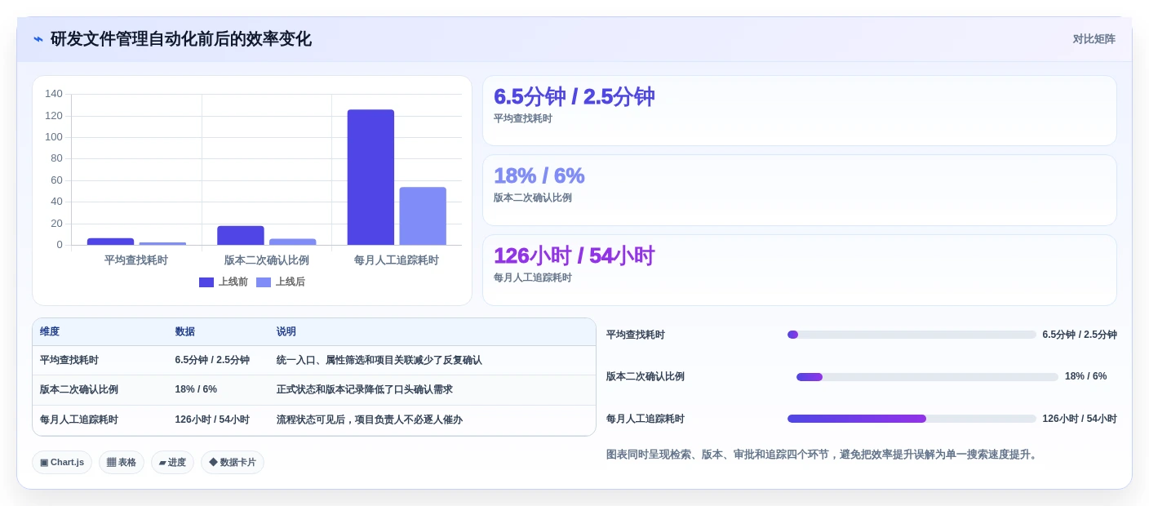Screen dimensions: 1149x506
Task: Click the 上线前 bar for 版本二次确认比例
Action: (x=241, y=235)
